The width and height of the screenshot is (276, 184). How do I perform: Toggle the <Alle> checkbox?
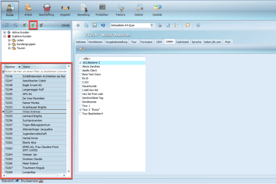[81, 59]
